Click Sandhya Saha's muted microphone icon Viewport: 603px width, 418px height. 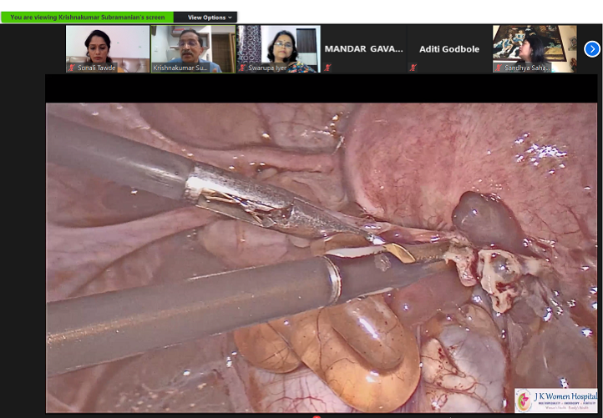pos(498,68)
